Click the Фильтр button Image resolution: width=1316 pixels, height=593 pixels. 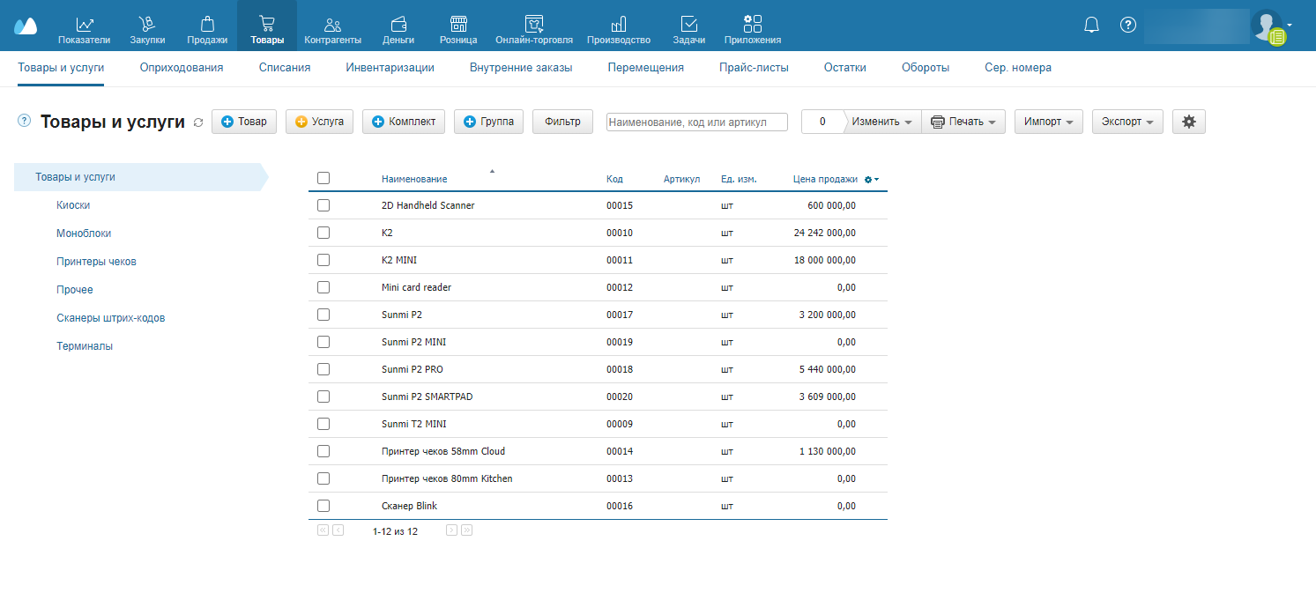click(x=562, y=122)
